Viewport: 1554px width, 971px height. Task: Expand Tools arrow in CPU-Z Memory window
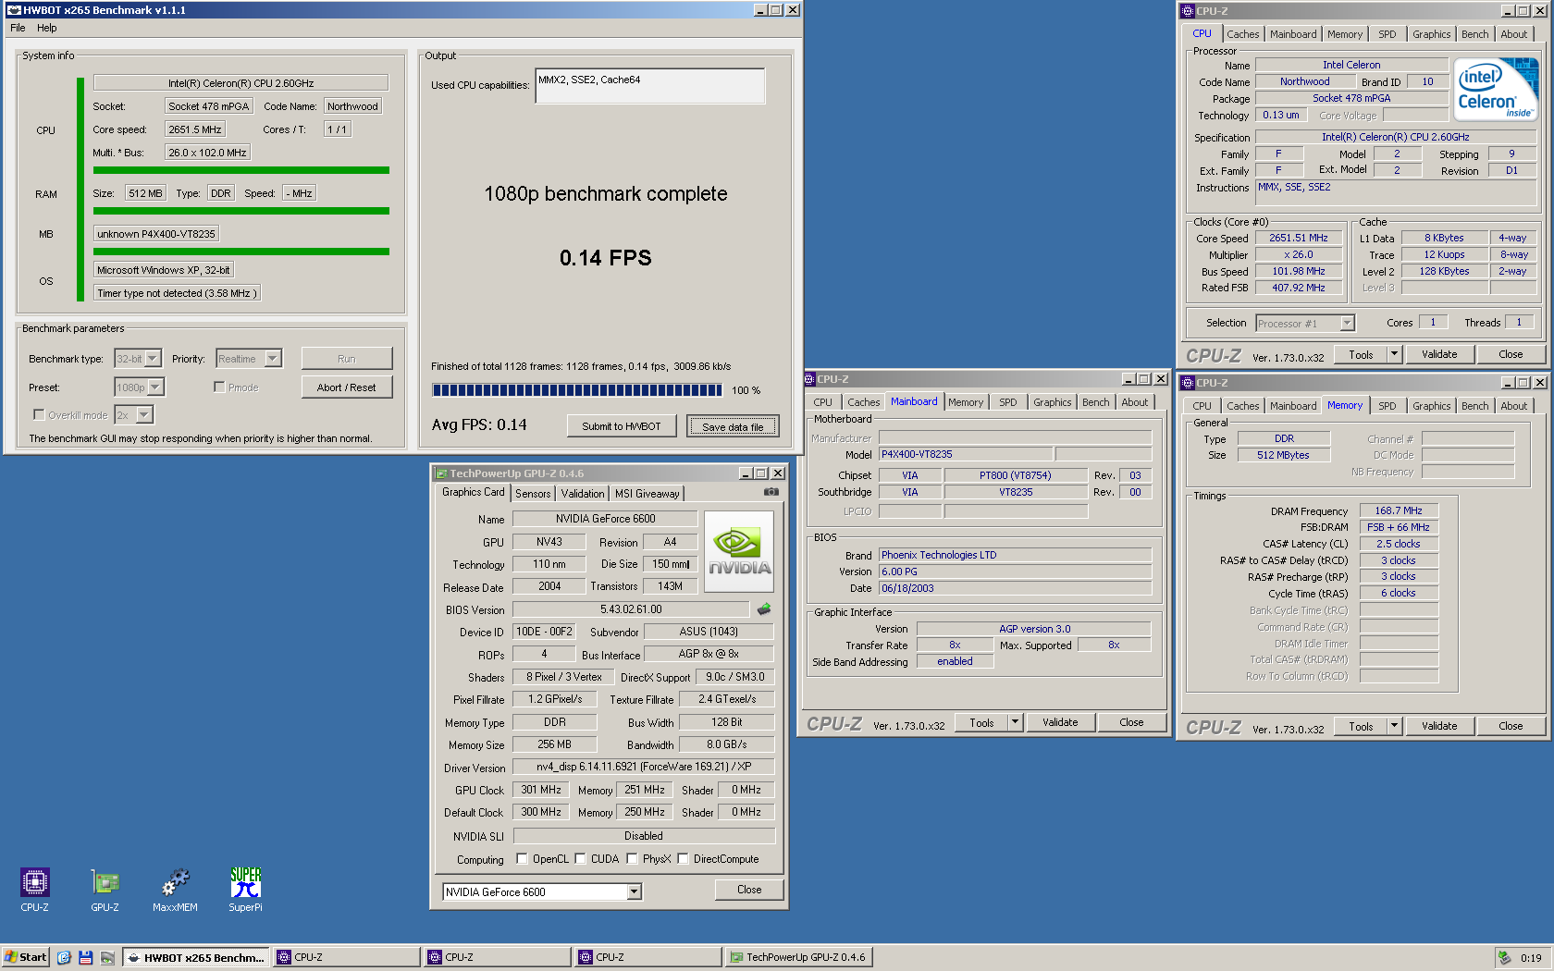pyautogui.click(x=1395, y=726)
